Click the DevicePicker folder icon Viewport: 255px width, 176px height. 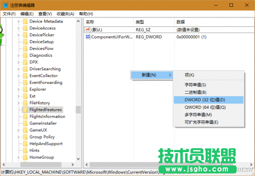[25, 35]
